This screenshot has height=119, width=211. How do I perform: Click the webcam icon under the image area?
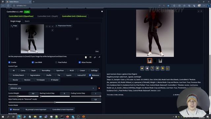(x=90, y=57)
